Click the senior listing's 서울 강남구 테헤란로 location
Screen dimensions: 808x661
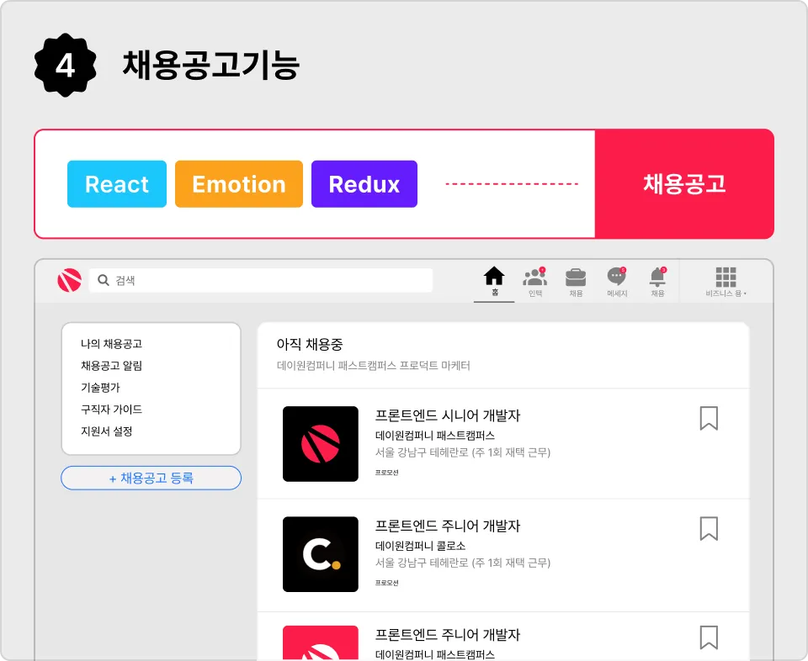tap(463, 452)
